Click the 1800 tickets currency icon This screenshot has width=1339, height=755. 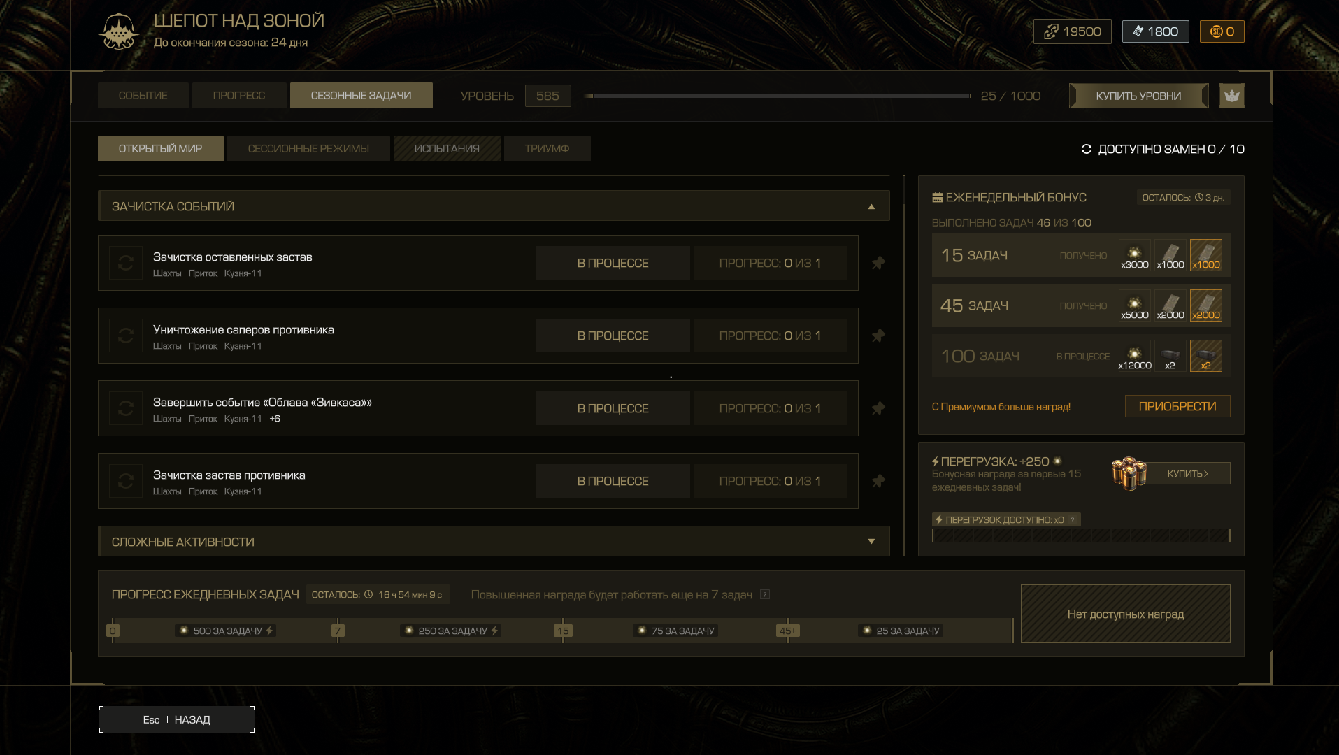[1138, 31]
